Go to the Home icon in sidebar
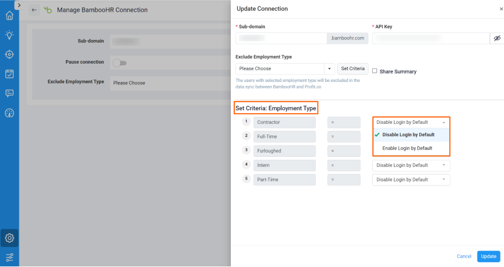The image size is (504, 267). click(x=9, y=16)
